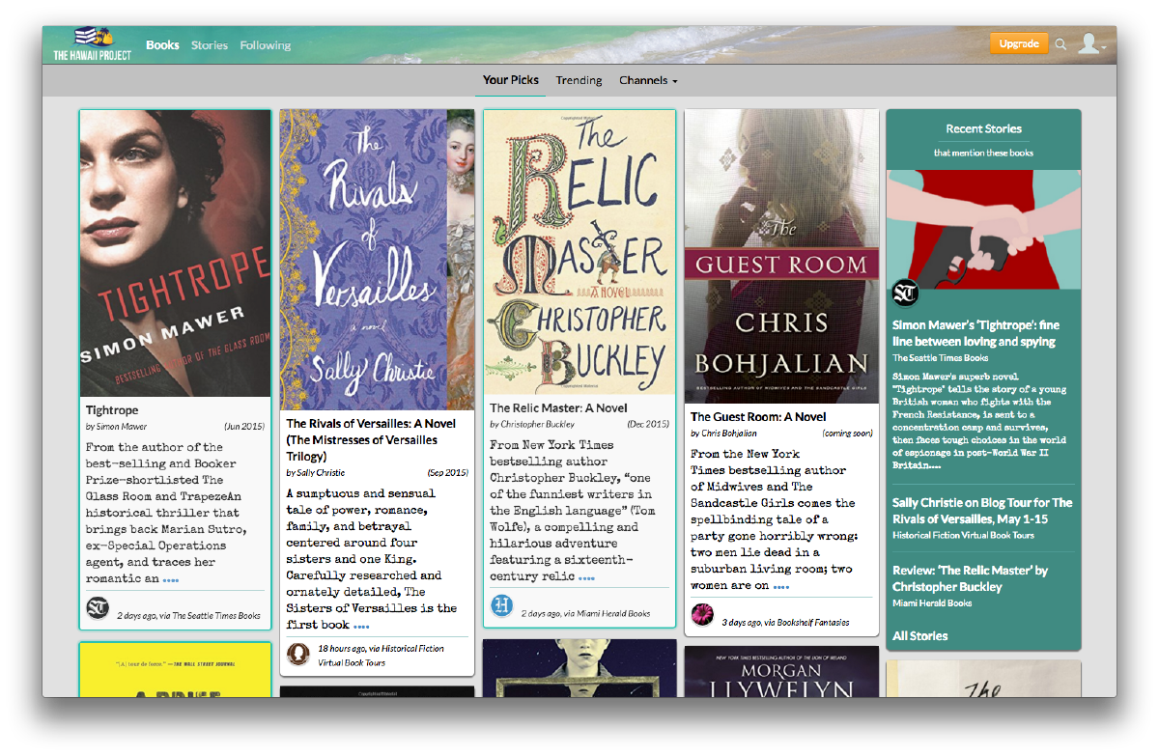Open the Relic Master book cover
1159x756 pixels.
[x=579, y=251]
